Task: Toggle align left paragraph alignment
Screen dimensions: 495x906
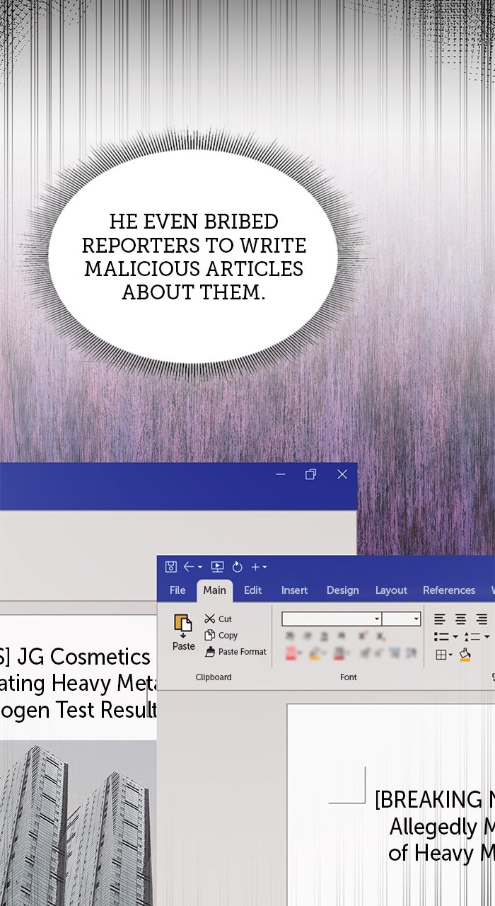Action: (x=440, y=619)
